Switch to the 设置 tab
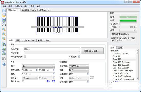Viewport: 141px width, 92px height. (x=18, y=41)
